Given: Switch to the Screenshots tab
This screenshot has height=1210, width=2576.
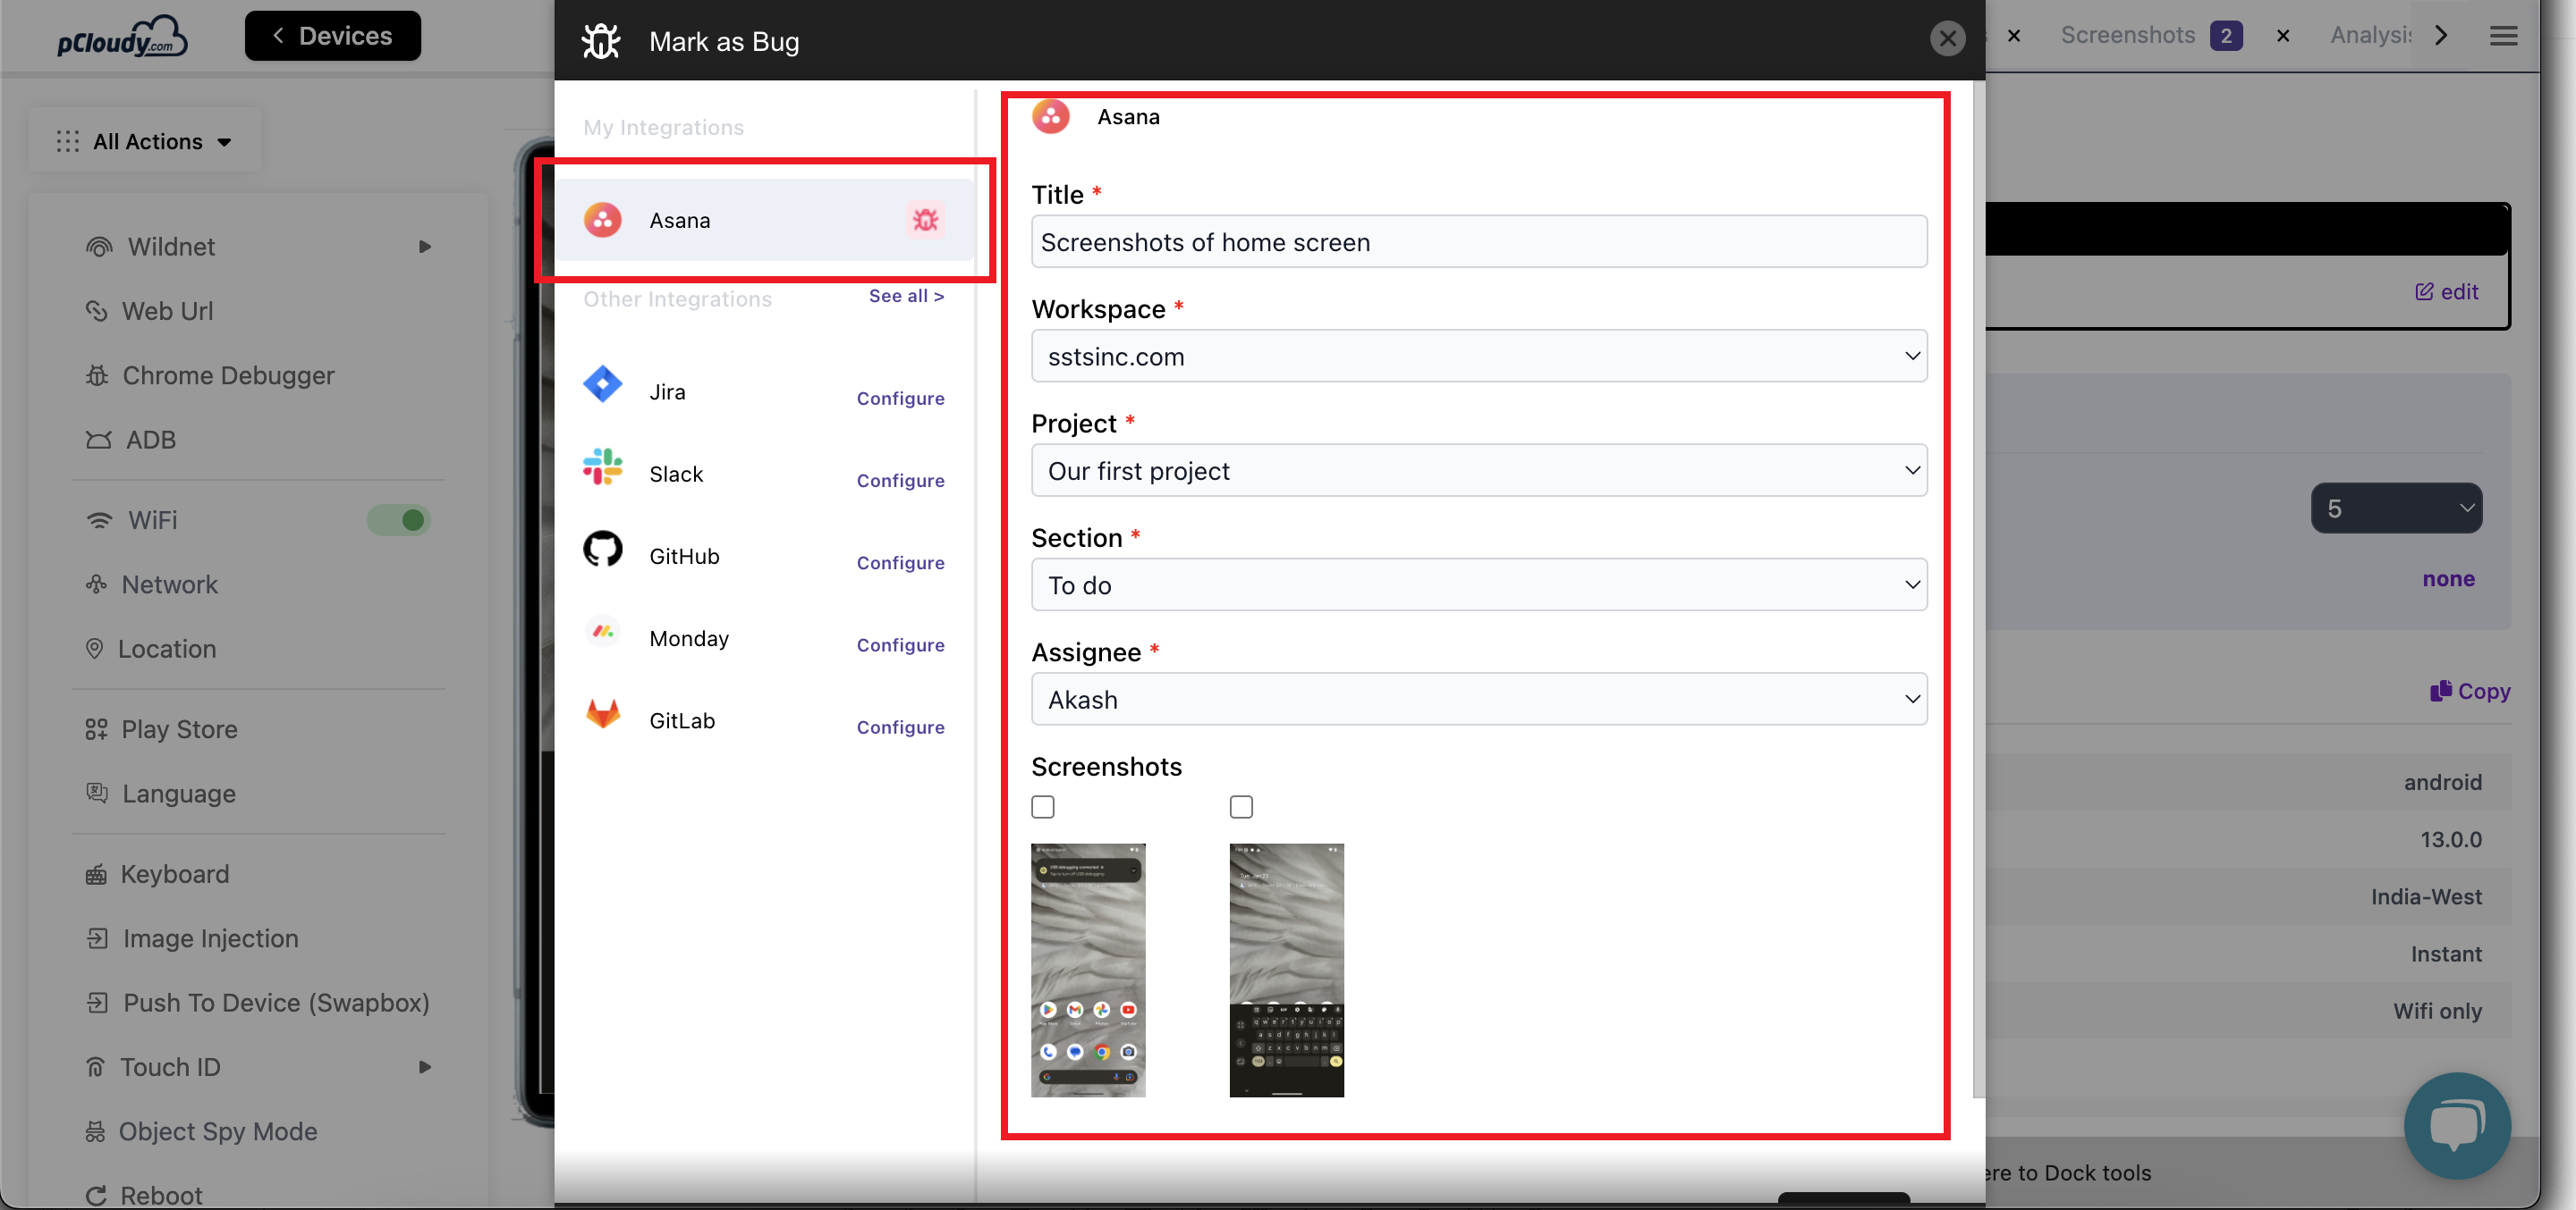Looking at the screenshot, I should click(2127, 36).
